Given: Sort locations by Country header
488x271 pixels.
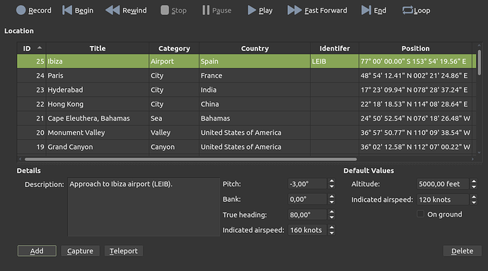Looking at the screenshot, I should tap(255, 49).
